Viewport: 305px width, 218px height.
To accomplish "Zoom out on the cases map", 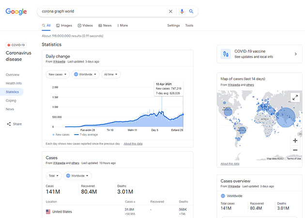I will coord(295,150).
